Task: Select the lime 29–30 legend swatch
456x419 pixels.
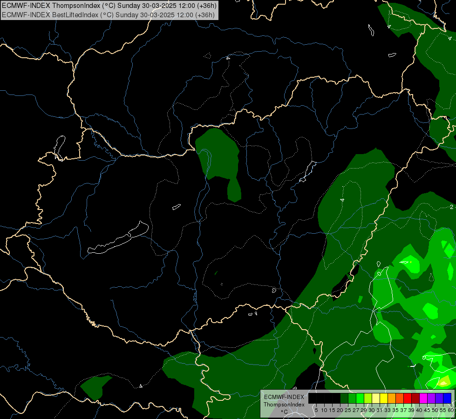Action: point(368,398)
